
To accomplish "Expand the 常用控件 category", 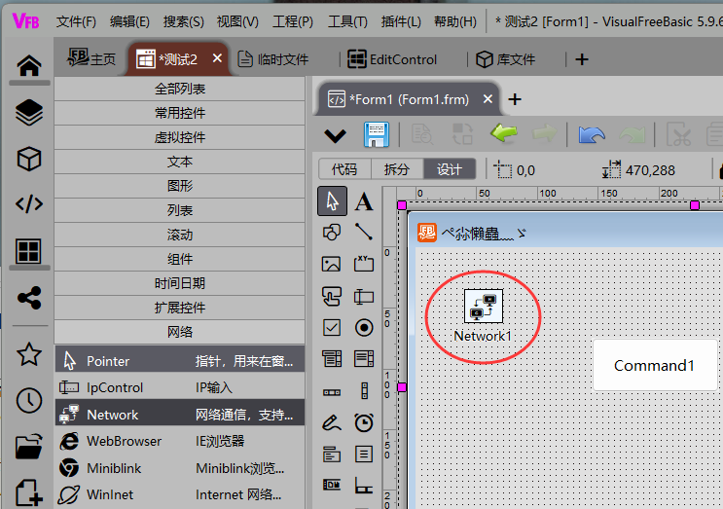I will coord(180,113).
